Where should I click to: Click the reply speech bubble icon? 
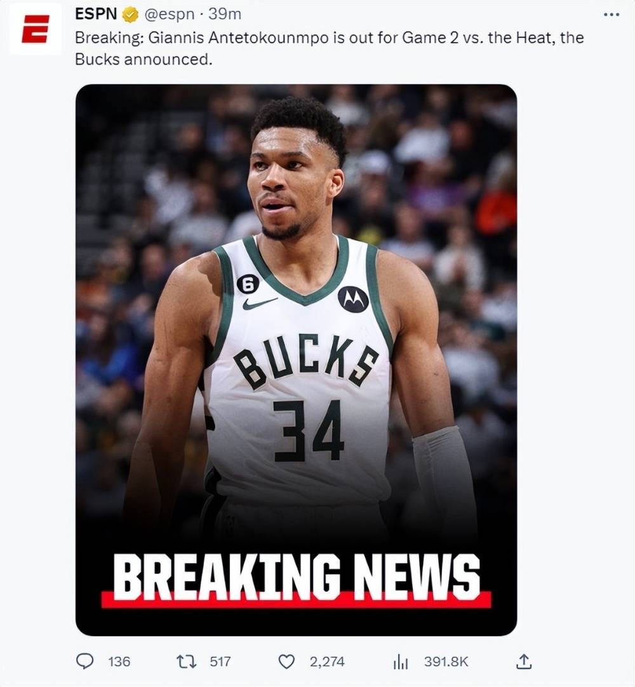click(84, 661)
